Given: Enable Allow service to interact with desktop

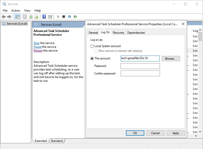Looking at the screenshot, I should [x=95, y=51].
